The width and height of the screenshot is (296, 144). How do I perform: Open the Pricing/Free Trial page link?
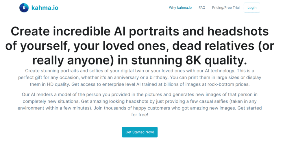point(226,7)
